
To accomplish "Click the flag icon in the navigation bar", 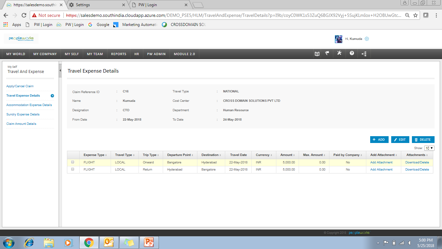I will coord(327,53).
